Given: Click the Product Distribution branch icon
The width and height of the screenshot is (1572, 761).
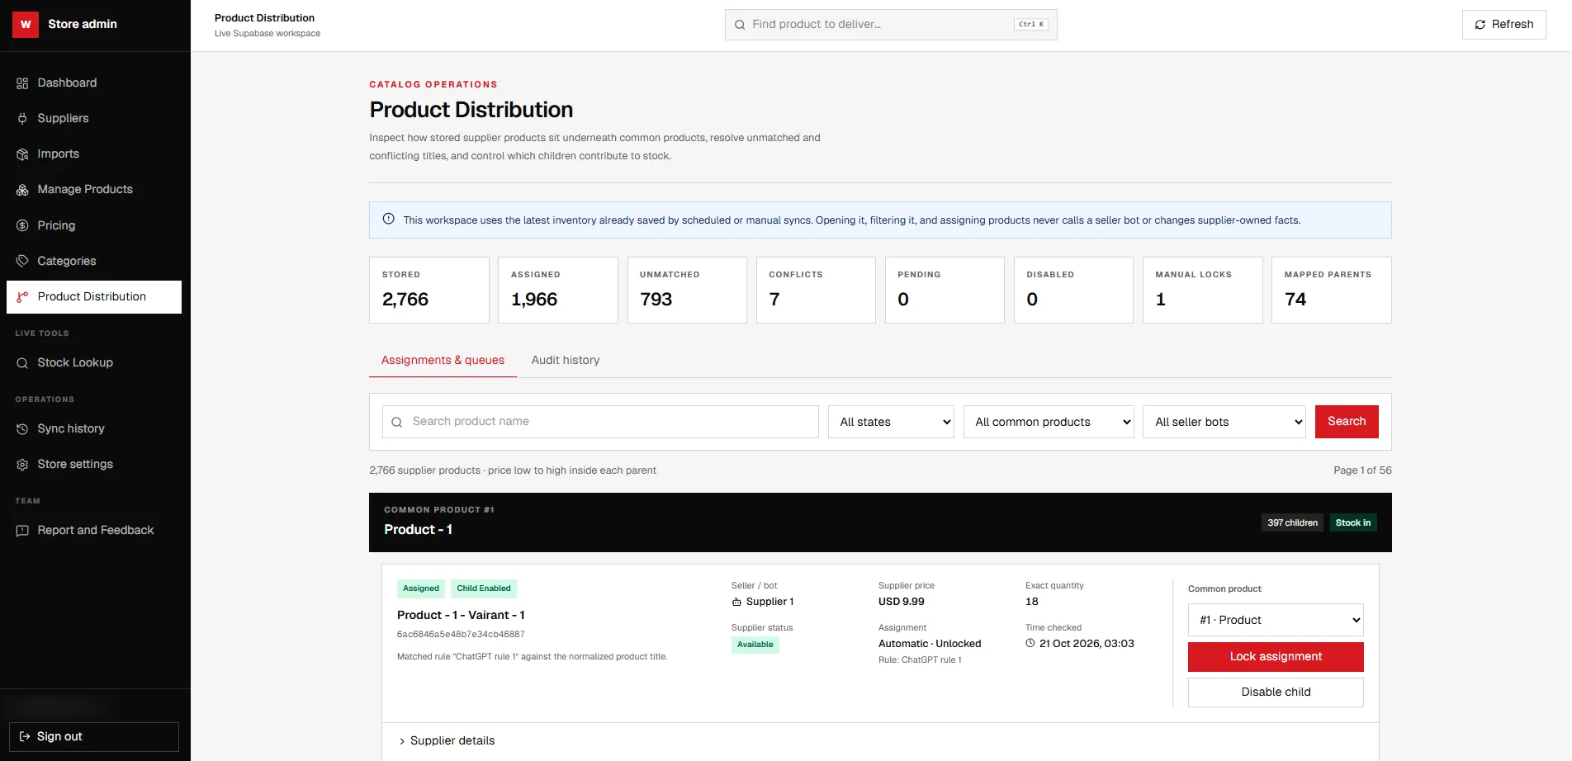Looking at the screenshot, I should (22, 297).
